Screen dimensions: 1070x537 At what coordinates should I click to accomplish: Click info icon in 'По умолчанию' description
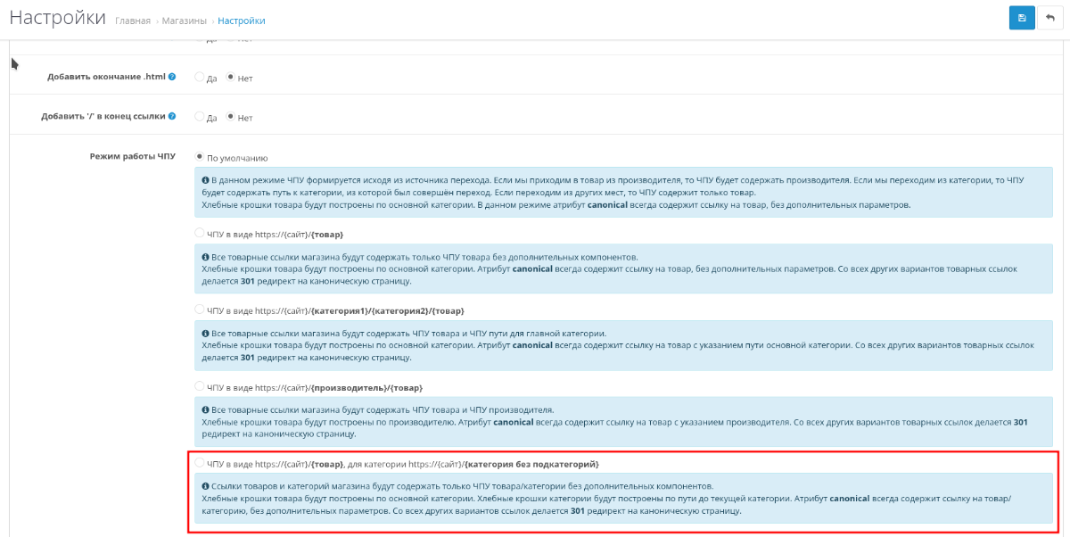click(x=205, y=181)
